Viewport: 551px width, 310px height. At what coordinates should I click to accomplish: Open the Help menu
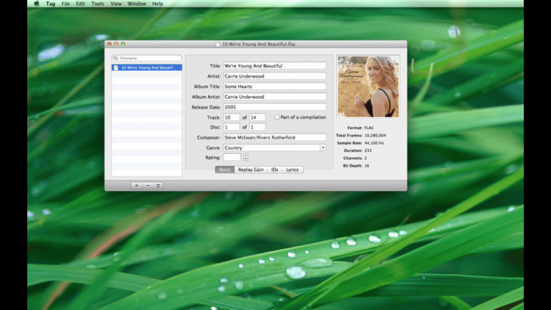[158, 4]
